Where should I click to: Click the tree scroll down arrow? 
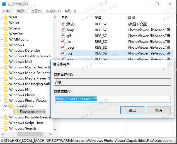55,130
